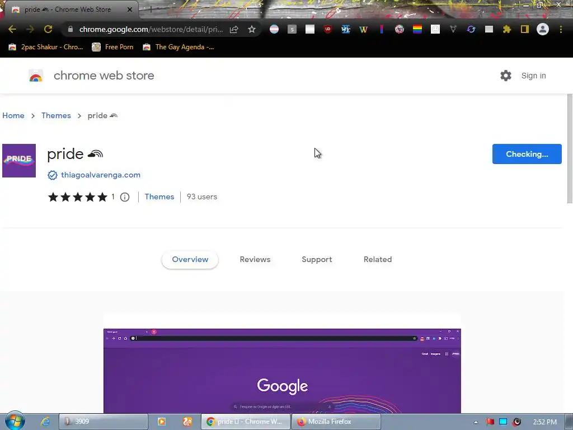Go to Themes in the breadcrumb
The image size is (573, 430).
56,115
